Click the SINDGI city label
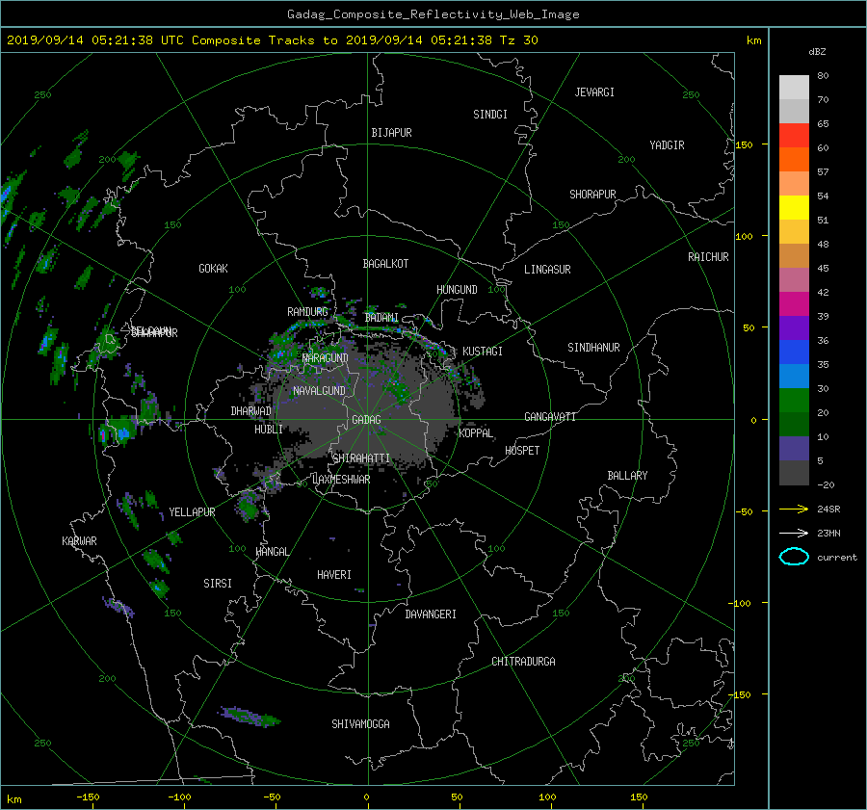Image resolution: width=867 pixels, height=810 pixels. pos(490,115)
